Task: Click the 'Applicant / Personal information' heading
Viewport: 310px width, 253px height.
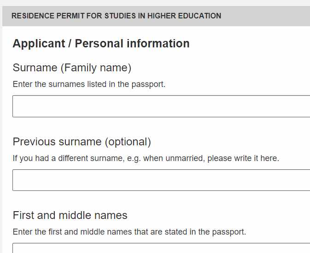Action: pyautogui.click(x=101, y=43)
